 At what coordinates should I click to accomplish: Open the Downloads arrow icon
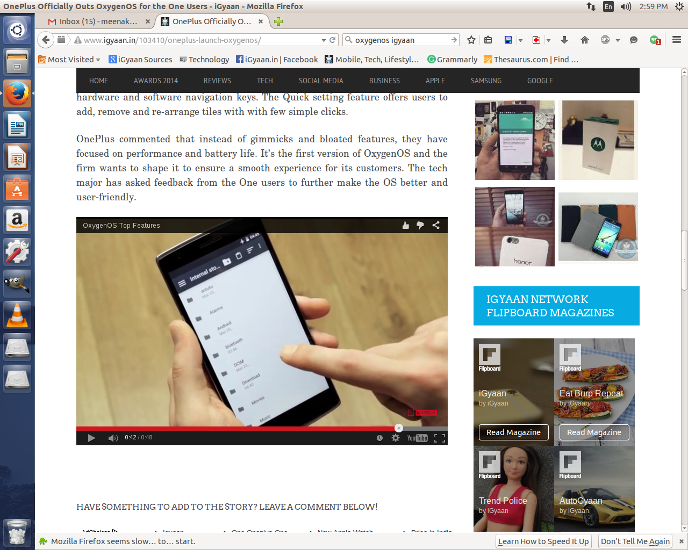click(x=564, y=40)
